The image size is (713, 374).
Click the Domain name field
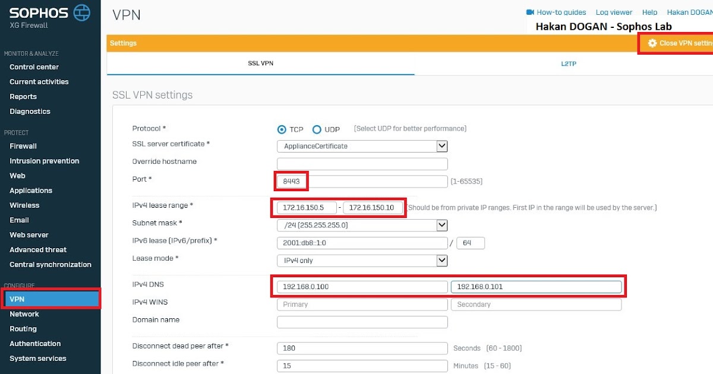(362, 322)
